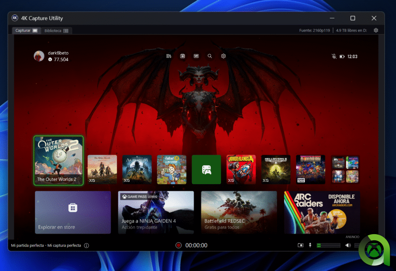The height and width of the screenshot is (271, 396).
Task: Open the dark8beto profile avatar
Action: coord(39,56)
